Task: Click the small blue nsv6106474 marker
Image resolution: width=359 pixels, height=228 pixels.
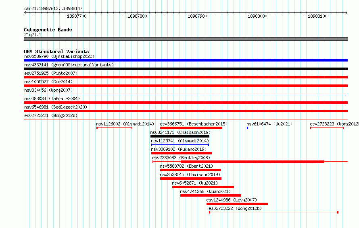Action: click(248, 128)
